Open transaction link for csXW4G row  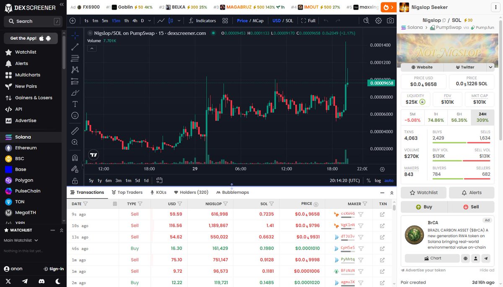(382, 214)
